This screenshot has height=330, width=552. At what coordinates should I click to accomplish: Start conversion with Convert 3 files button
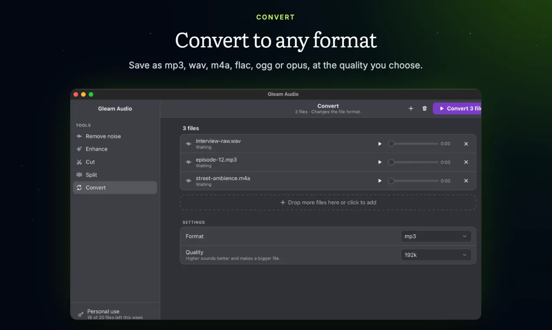click(x=457, y=109)
